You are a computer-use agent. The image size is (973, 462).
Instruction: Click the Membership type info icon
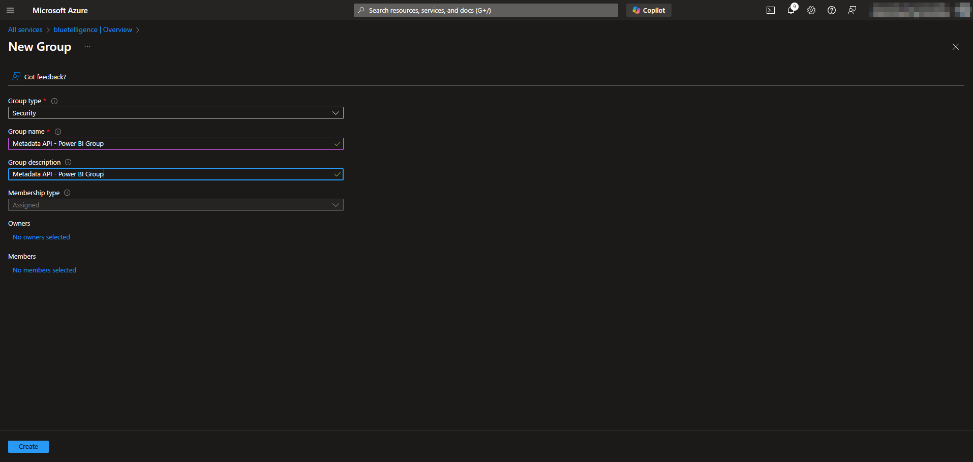tap(67, 193)
